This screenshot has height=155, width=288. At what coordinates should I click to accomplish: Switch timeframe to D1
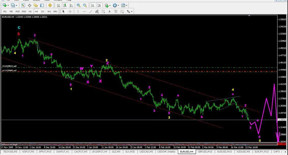[x=43, y=12]
